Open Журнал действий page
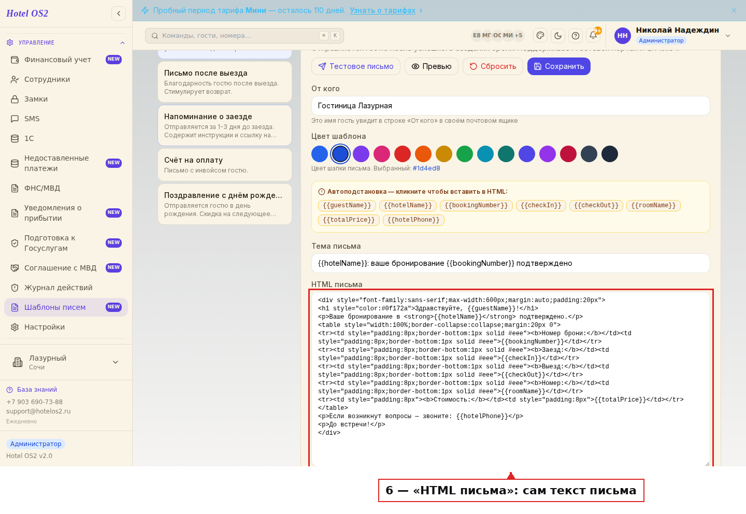The height and width of the screenshot is (514, 746). point(66,288)
